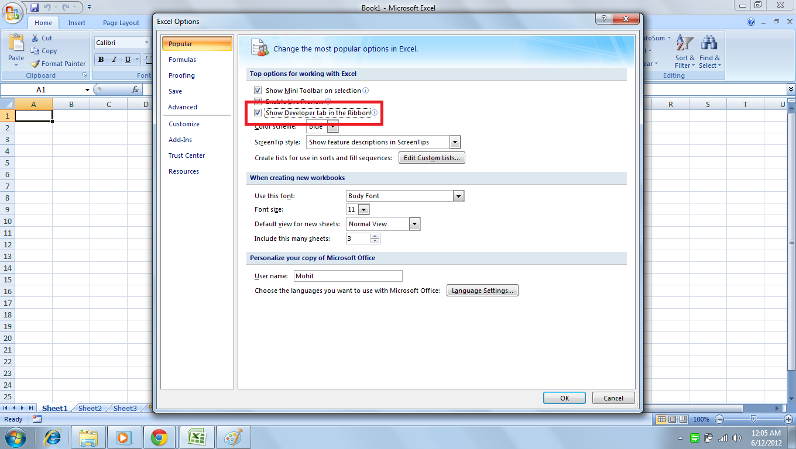Switch to the Page Layout ribbon tab
Viewport: 796px width, 449px height.
121,23
